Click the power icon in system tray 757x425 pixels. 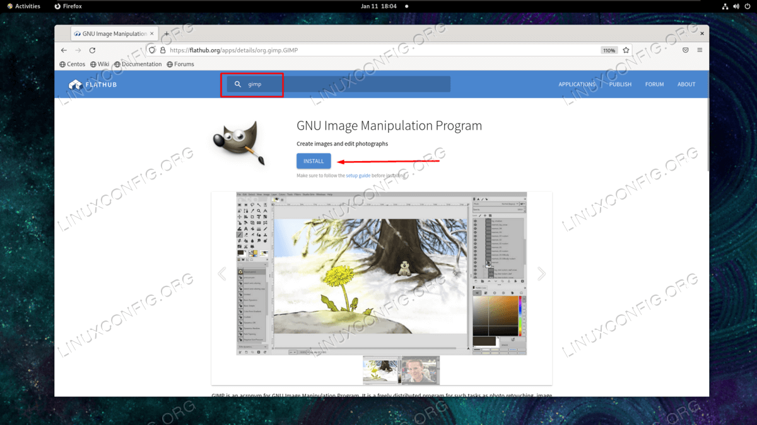[x=747, y=6]
